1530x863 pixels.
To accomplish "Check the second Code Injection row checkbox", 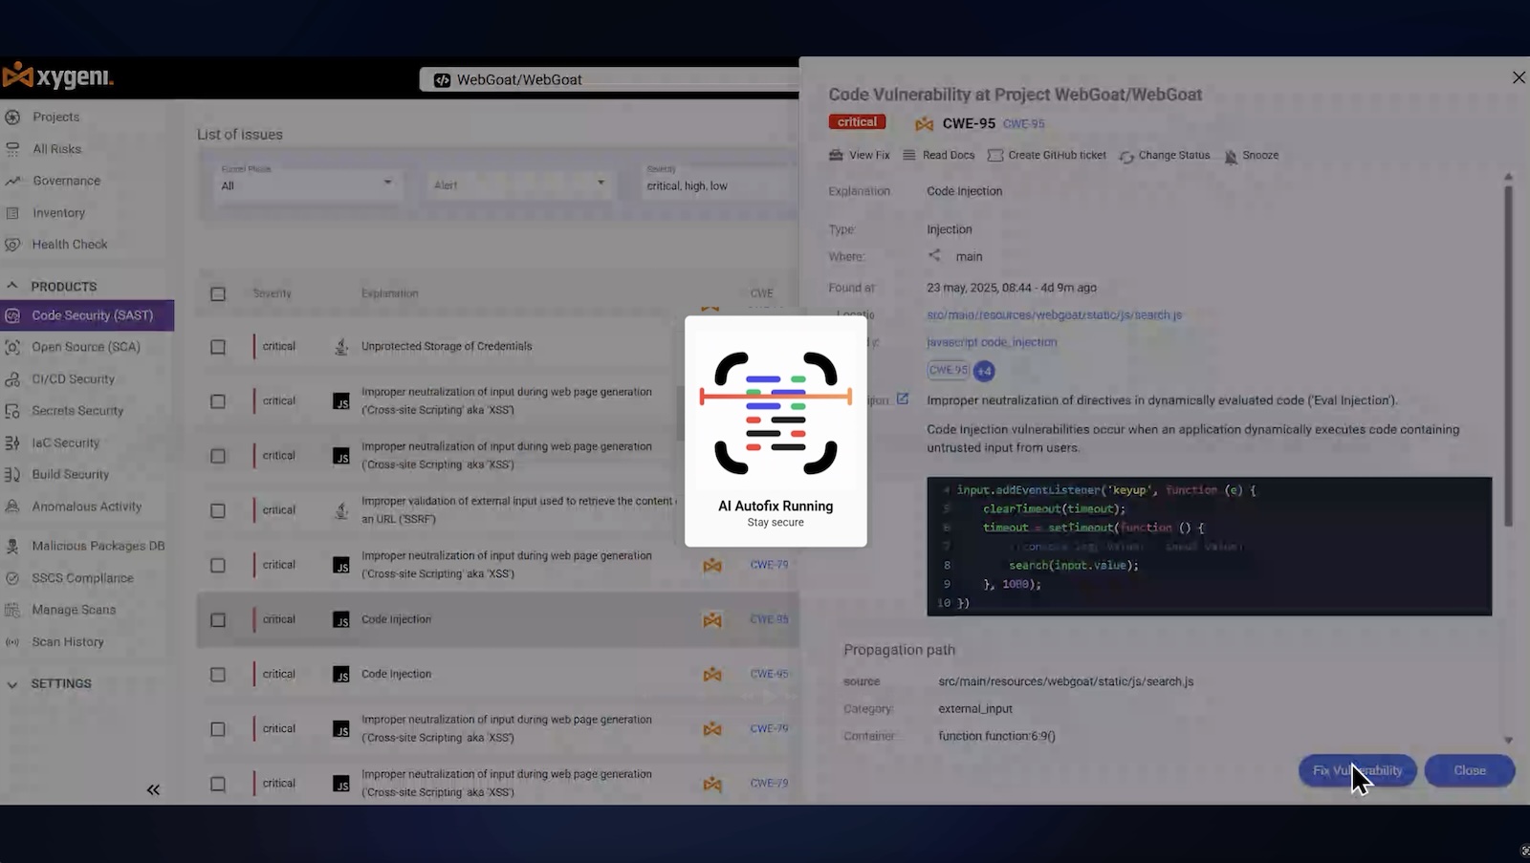I will click(x=218, y=675).
